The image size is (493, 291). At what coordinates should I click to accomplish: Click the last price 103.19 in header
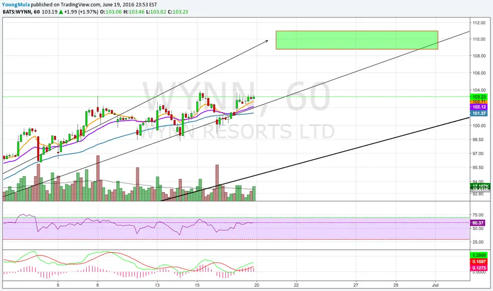point(49,12)
